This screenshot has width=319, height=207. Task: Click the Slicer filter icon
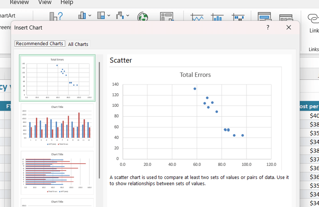click(x=264, y=16)
